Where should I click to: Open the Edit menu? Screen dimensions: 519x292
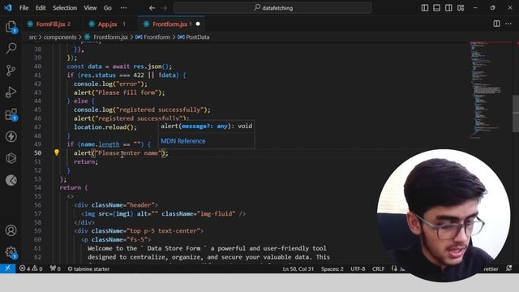(41, 8)
